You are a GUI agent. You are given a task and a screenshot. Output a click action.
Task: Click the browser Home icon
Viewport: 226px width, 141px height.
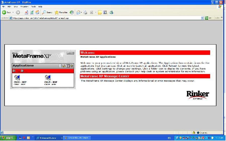coord(38,12)
